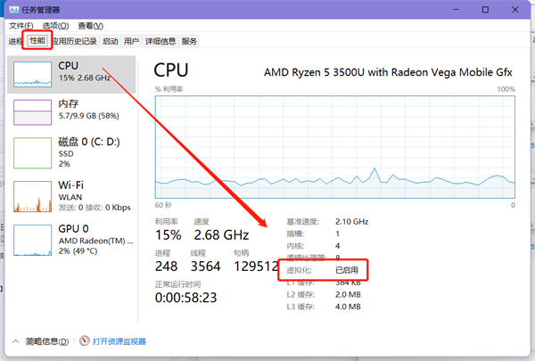Collapse using the 简略信息 chevron arrow
The height and width of the screenshot is (361, 535).
(16, 341)
